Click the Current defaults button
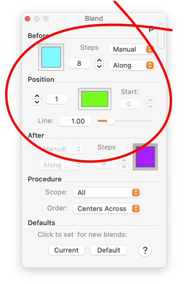 pyautogui.click(x=66, y=250)
